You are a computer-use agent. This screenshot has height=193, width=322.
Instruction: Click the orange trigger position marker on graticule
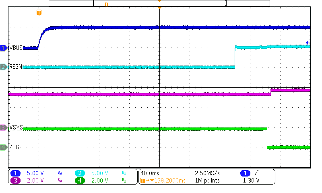pyautogui.click(x=39, y=13)
